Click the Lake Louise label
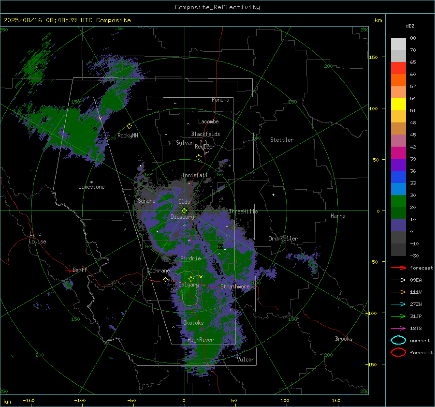Screen dimensions: 435x407 (37, 238)
